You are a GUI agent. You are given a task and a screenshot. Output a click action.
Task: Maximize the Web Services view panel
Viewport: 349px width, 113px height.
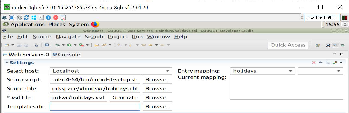(x=342, y=54)
